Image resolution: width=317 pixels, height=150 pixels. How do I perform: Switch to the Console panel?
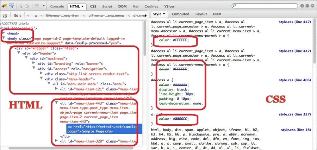[57, 6]
